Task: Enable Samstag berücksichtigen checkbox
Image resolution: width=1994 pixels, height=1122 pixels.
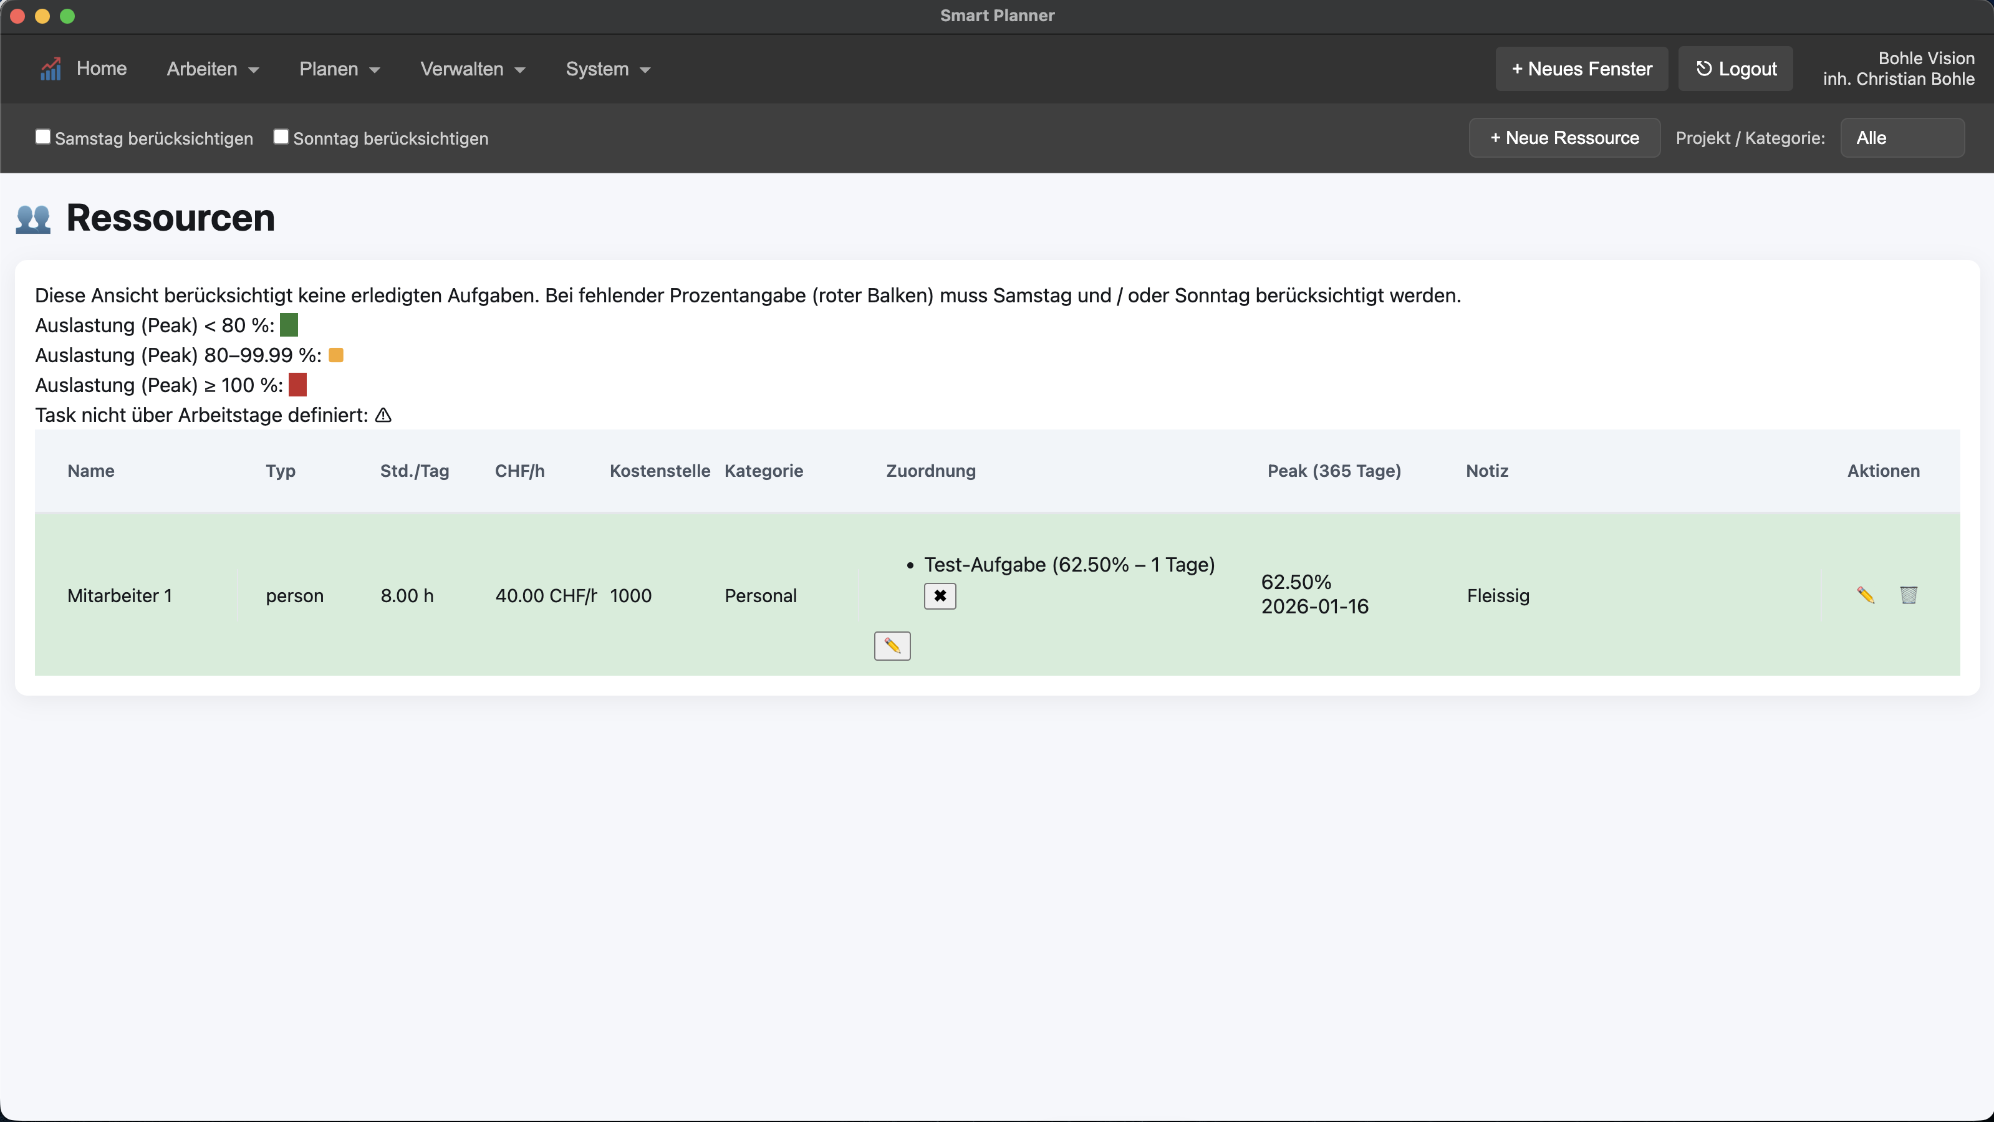Action: [44, 137]
